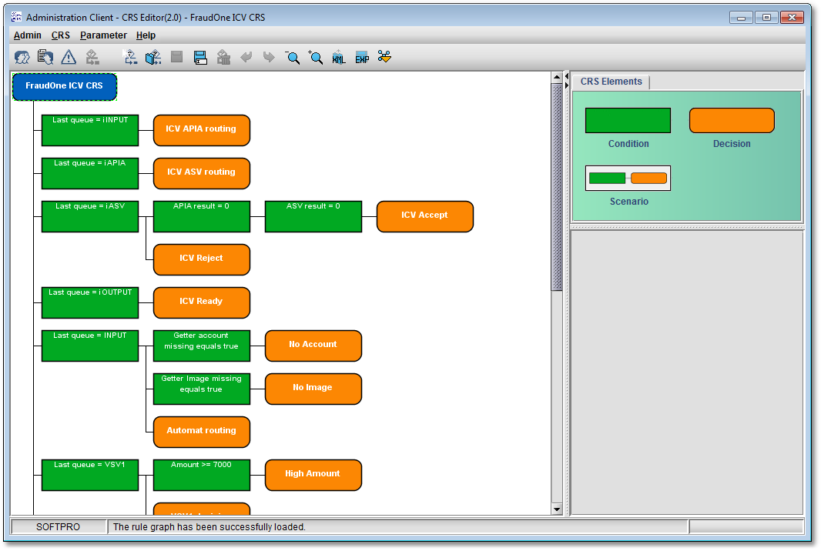Open the Admin menu
Screen dimensions: 821x551
28,35
